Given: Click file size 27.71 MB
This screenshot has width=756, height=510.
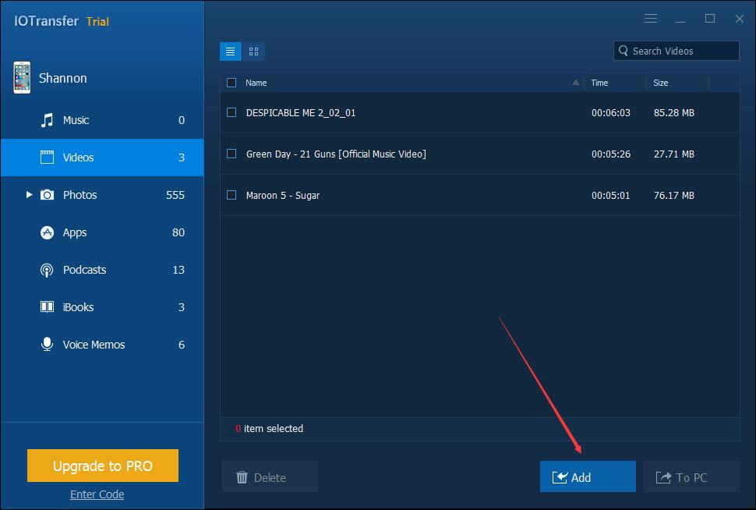Looking at the screenshot, I should pos(674,154).
